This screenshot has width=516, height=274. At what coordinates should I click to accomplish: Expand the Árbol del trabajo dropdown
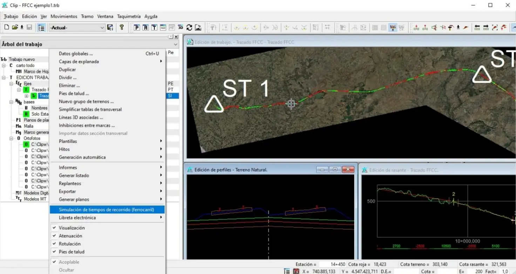176,44
